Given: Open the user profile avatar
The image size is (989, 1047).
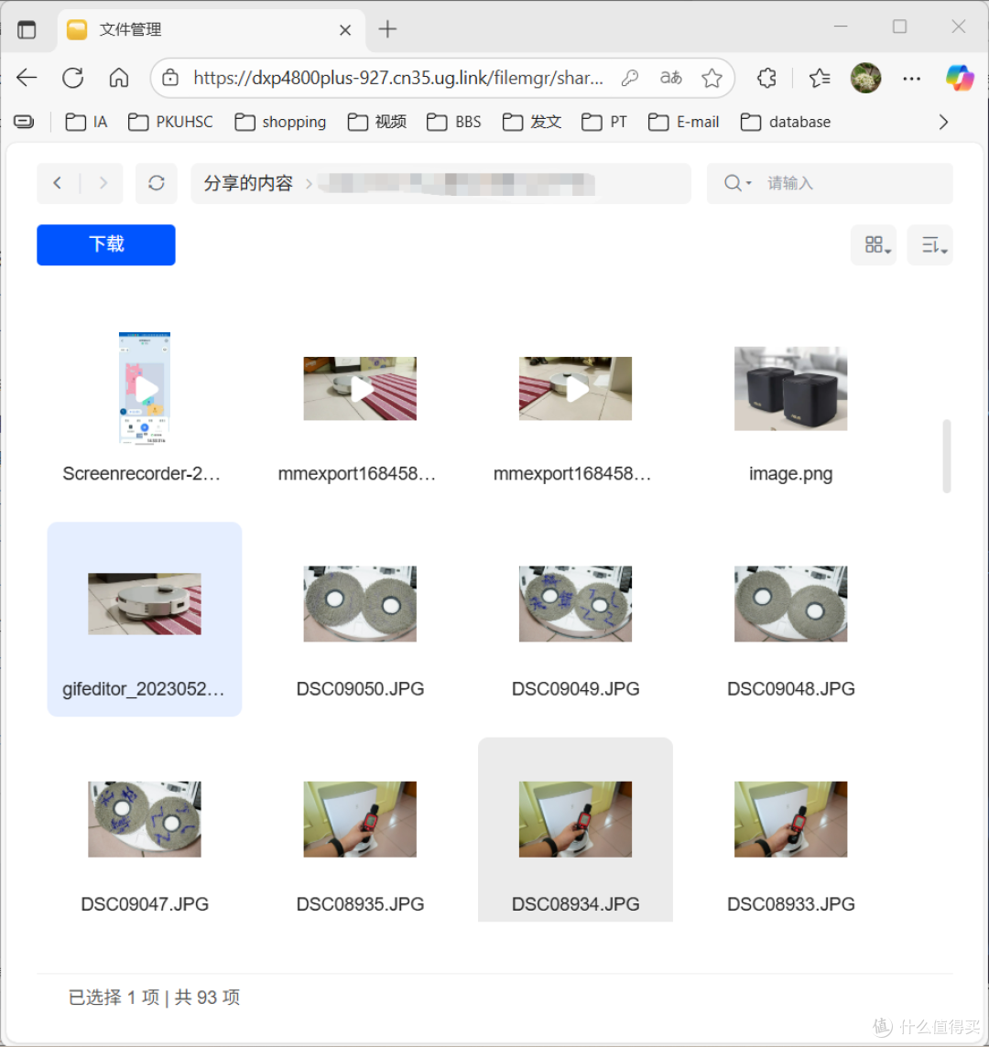Looking at the screenshot, I should [865, 78].
